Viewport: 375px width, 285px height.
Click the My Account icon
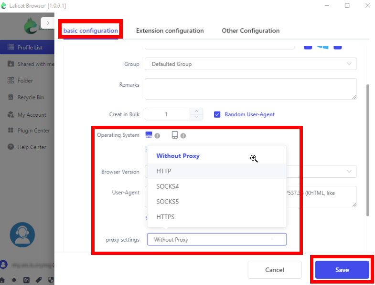tap(11, 114)
